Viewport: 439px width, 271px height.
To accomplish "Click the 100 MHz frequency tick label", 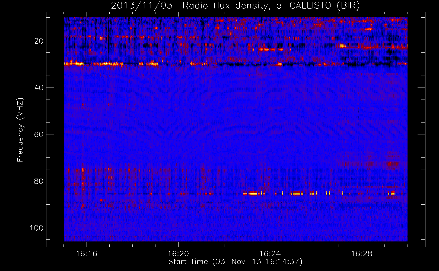I will pyautogui.click(x=37, y=228).
